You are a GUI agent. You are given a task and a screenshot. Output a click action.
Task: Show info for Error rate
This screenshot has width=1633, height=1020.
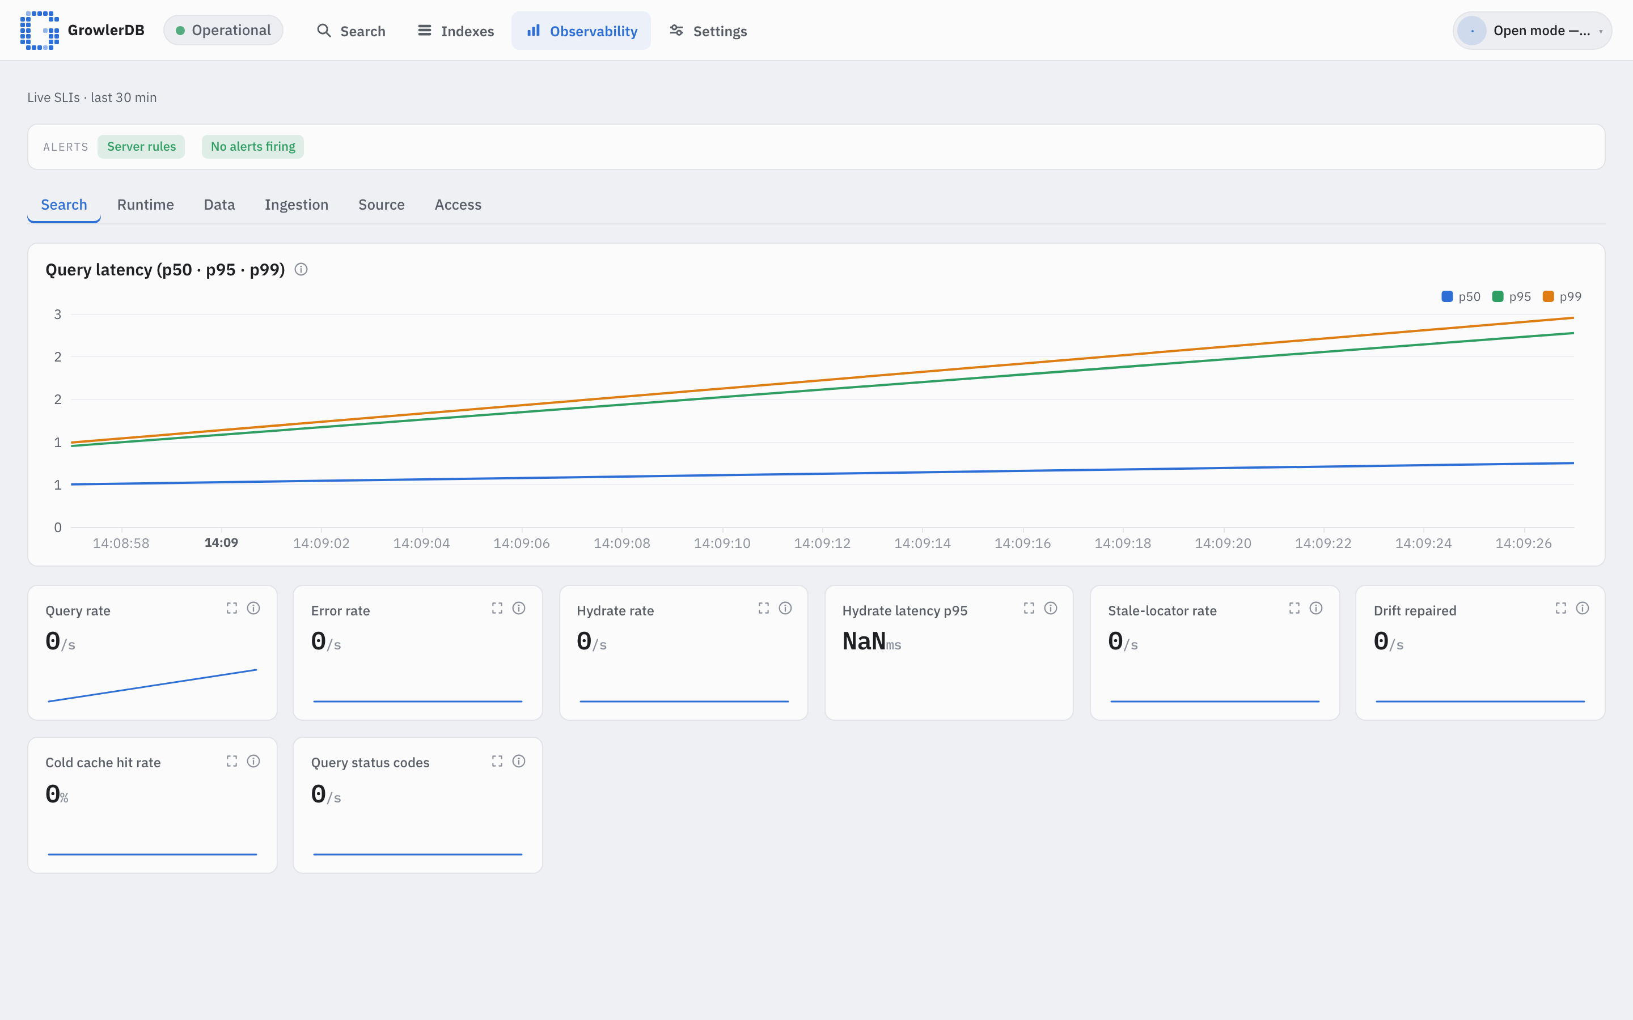519,608
